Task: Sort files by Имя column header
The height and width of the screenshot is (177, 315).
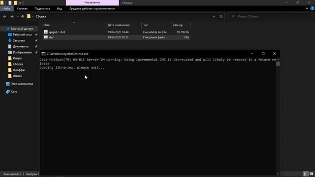Action: (46, 25)
